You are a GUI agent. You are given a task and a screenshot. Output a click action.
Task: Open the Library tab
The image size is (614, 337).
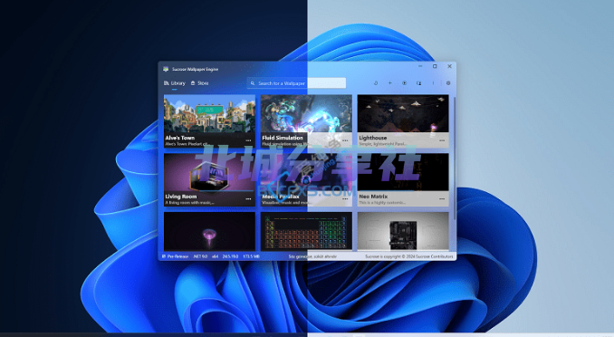click(x=175, y=83)
